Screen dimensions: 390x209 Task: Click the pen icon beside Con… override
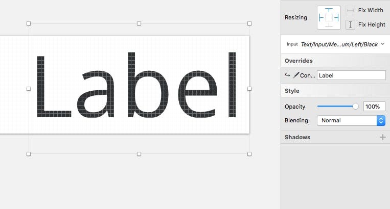[296, 75]
